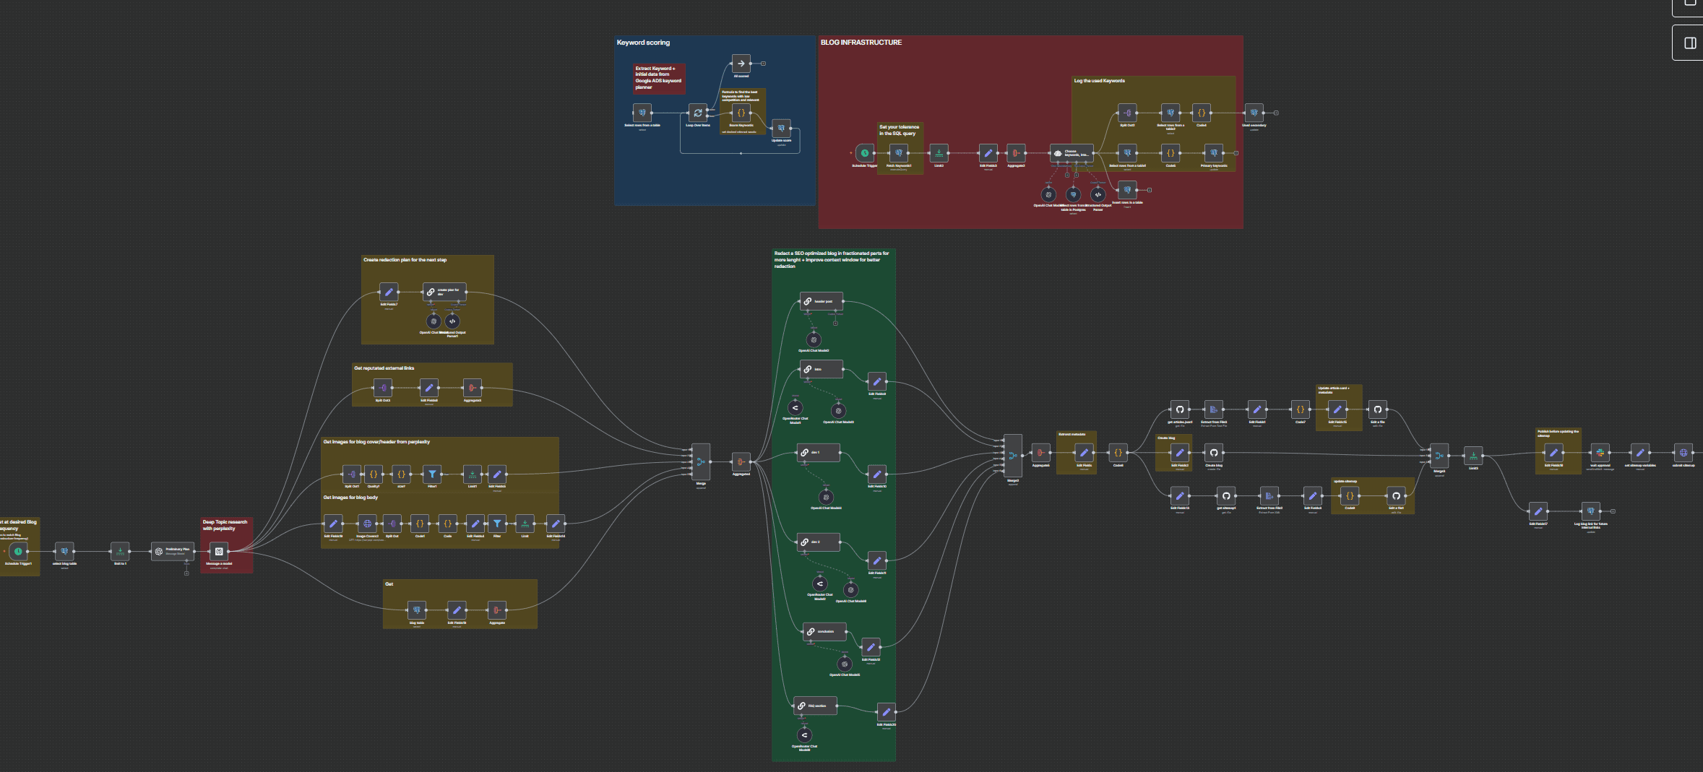Viewport: 1703px width, 772px height.
Task: Click the Set your tolerance sticky note text
Action: click(899, 130)
